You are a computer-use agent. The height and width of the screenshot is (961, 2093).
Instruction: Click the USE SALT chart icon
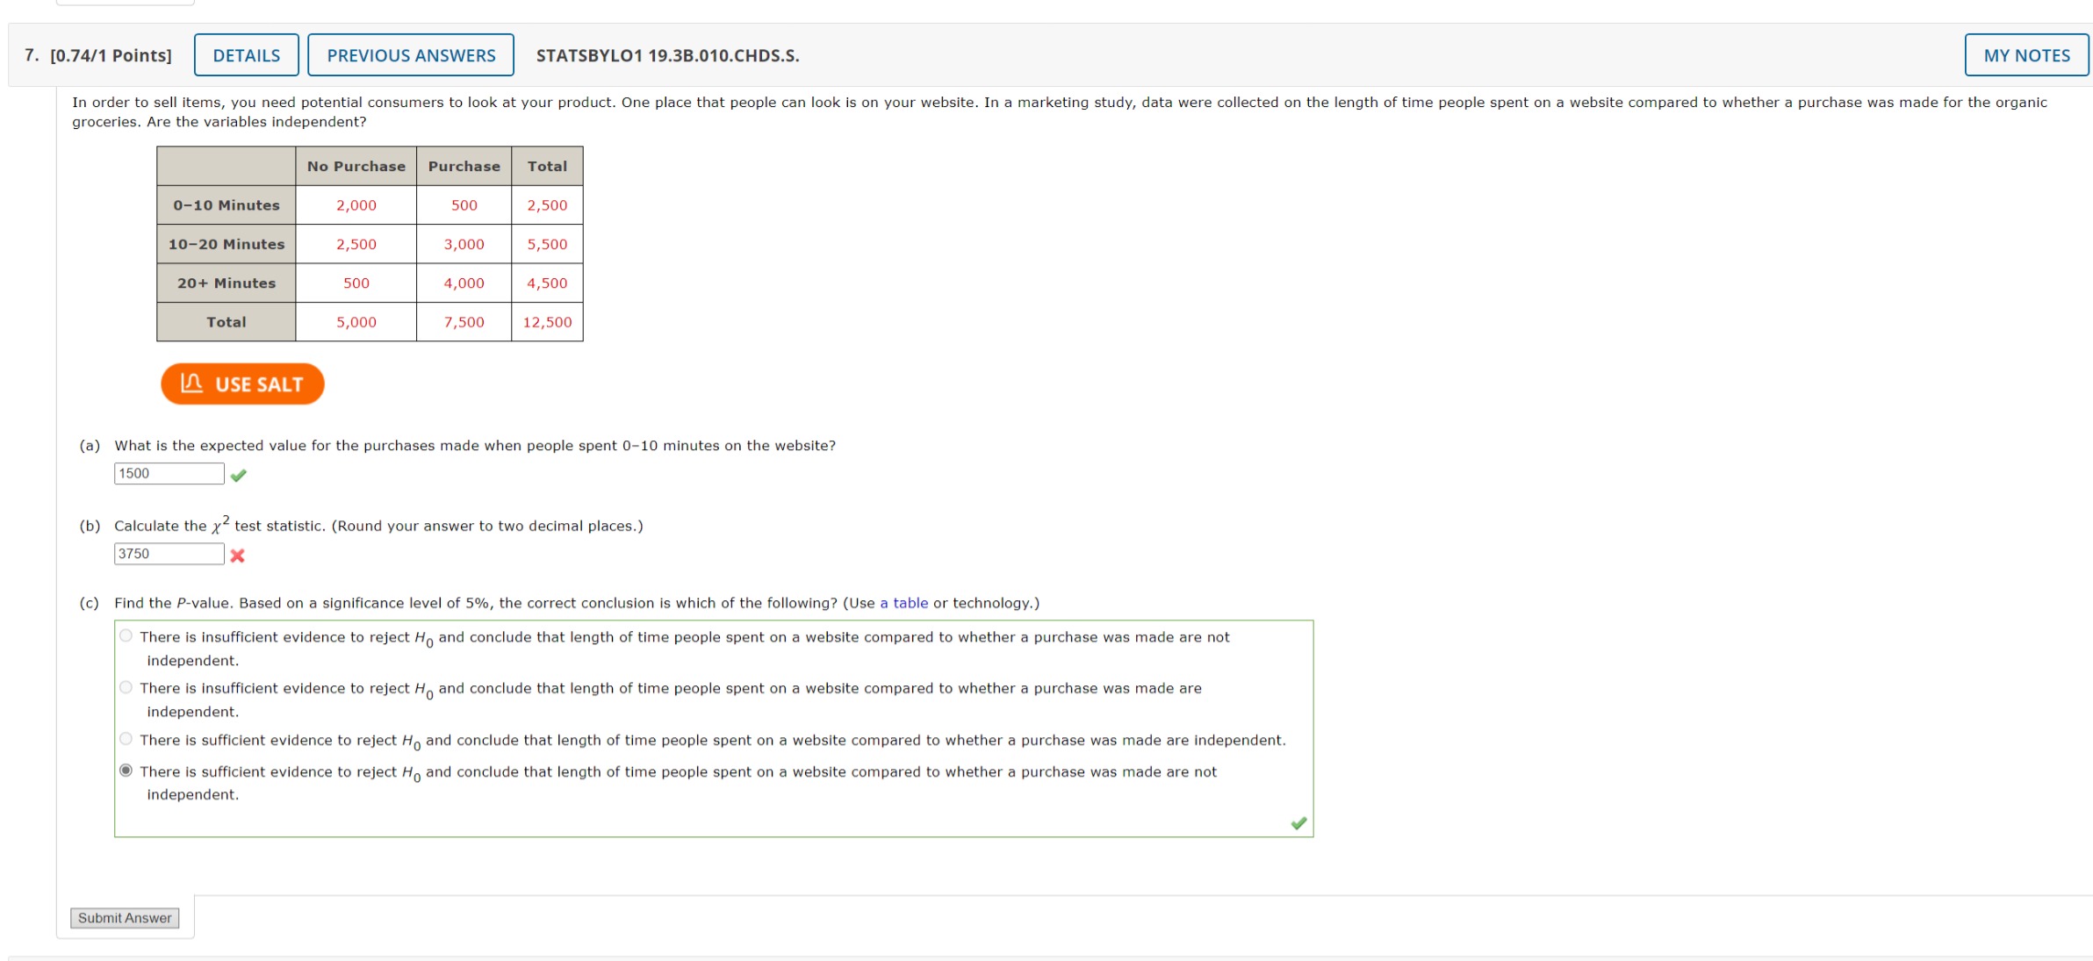pos(191,384)
